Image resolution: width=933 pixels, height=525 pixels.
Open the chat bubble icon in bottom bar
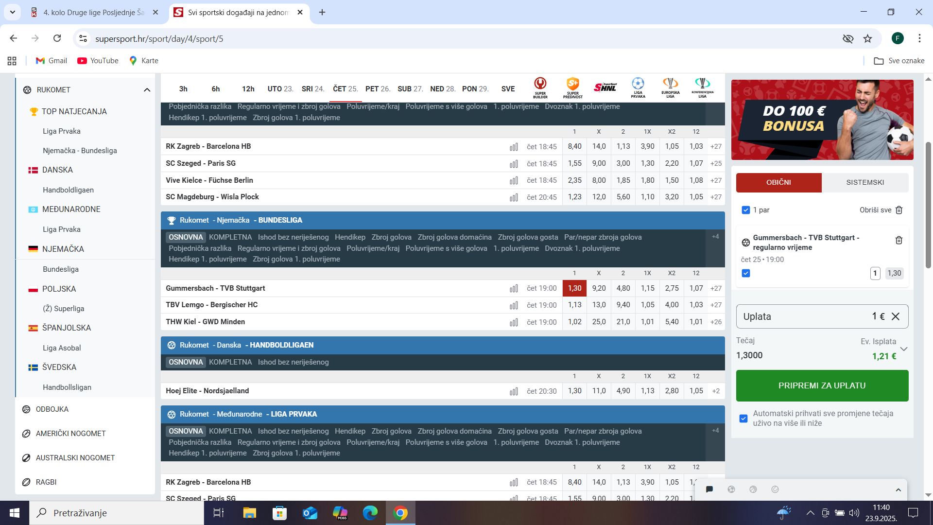pyautogui.click(x=709, y=490)
